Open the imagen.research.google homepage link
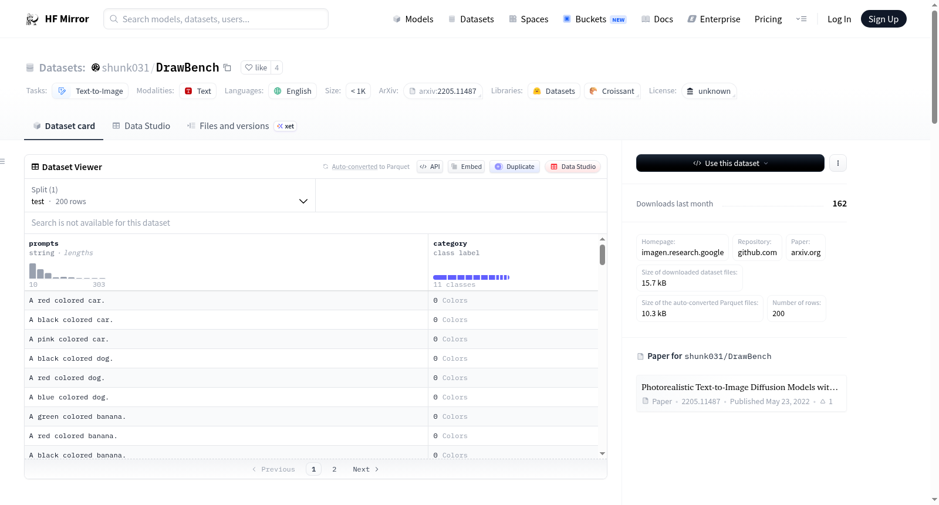 pos(683,247)
